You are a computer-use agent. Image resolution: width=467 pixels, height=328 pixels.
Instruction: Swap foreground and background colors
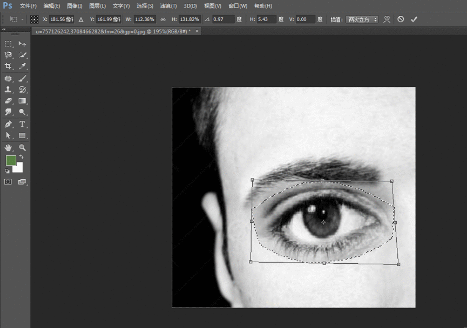point(22,157)
